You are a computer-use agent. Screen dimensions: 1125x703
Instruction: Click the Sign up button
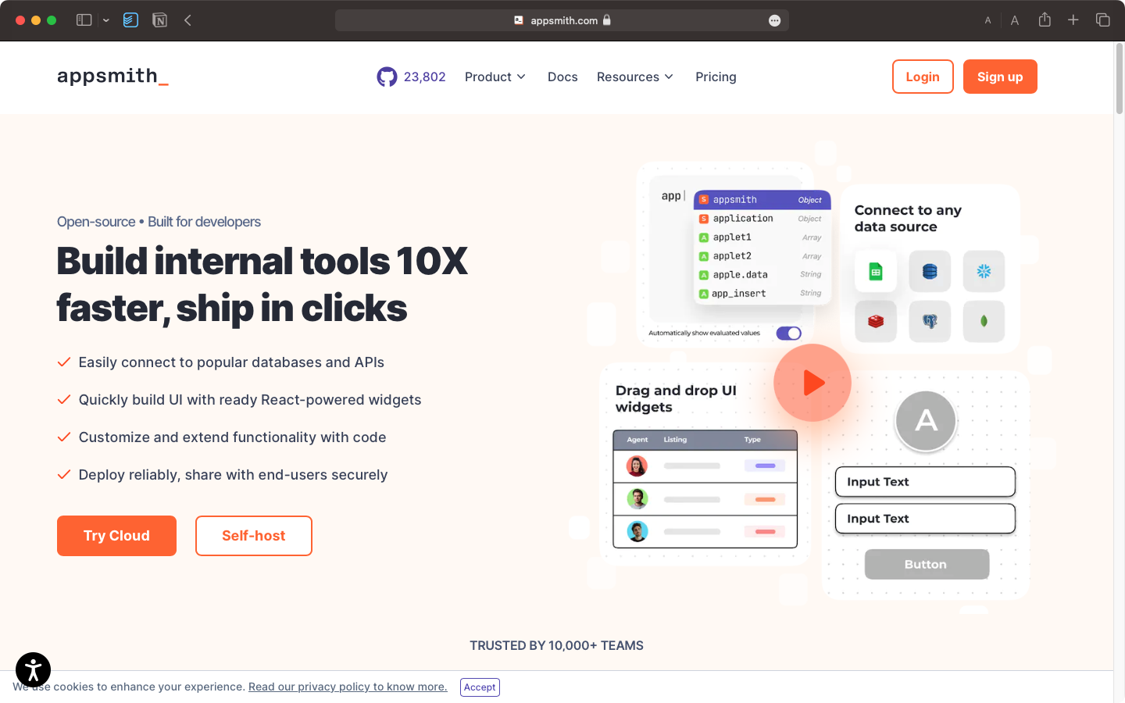pyautogui.click(x=1000, y=77)
